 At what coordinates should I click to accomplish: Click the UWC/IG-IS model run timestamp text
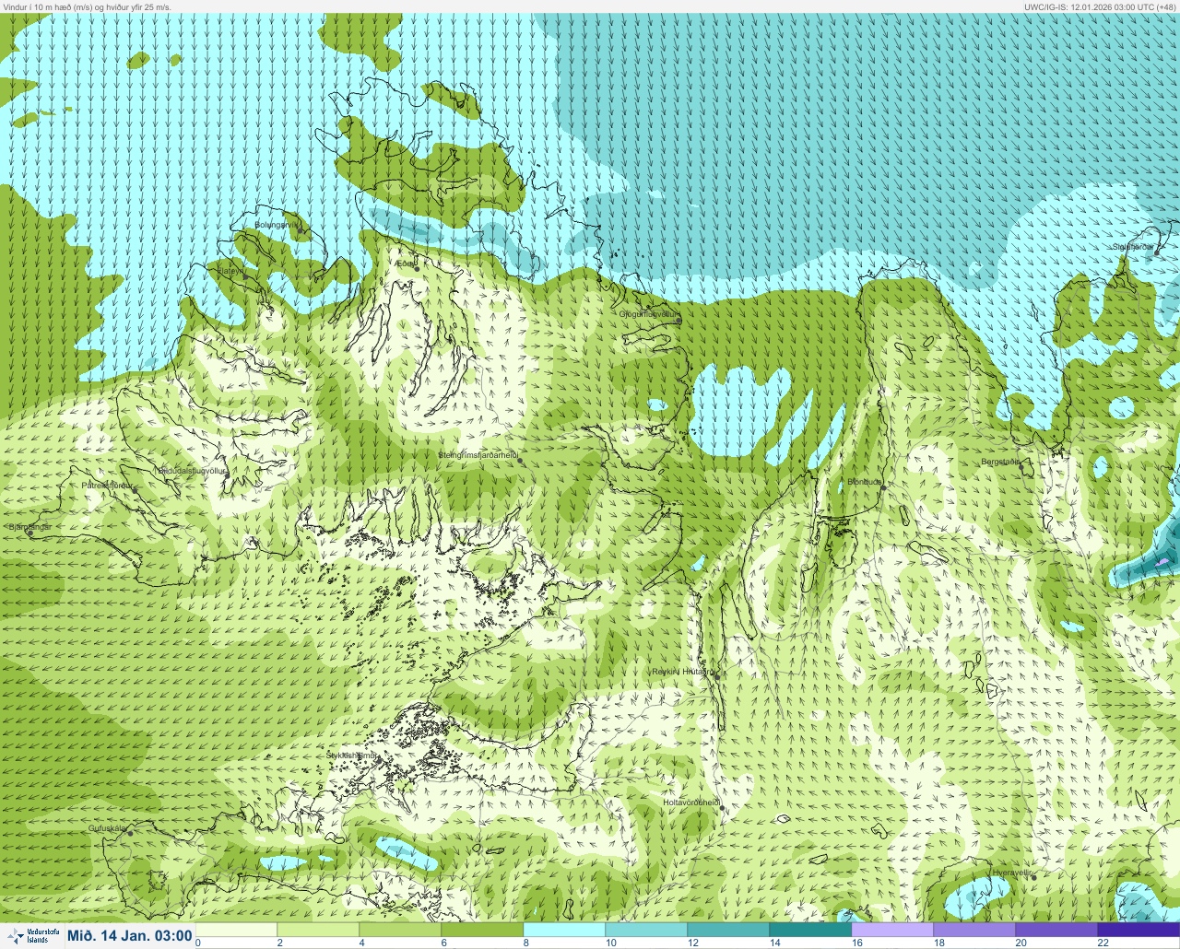click(x=1100, y=6)
